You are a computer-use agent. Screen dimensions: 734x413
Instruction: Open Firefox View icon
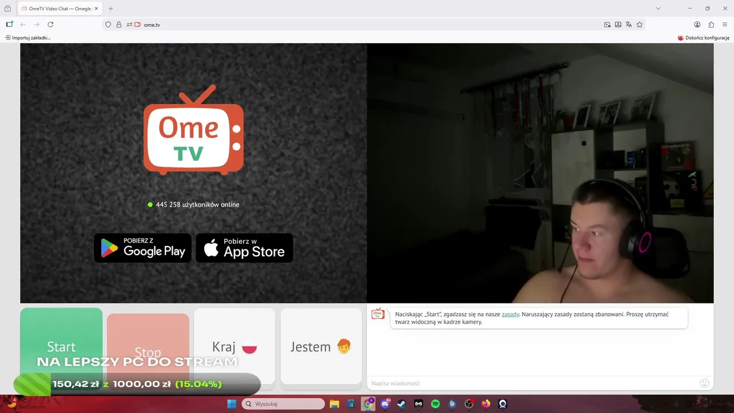[7, 9]
